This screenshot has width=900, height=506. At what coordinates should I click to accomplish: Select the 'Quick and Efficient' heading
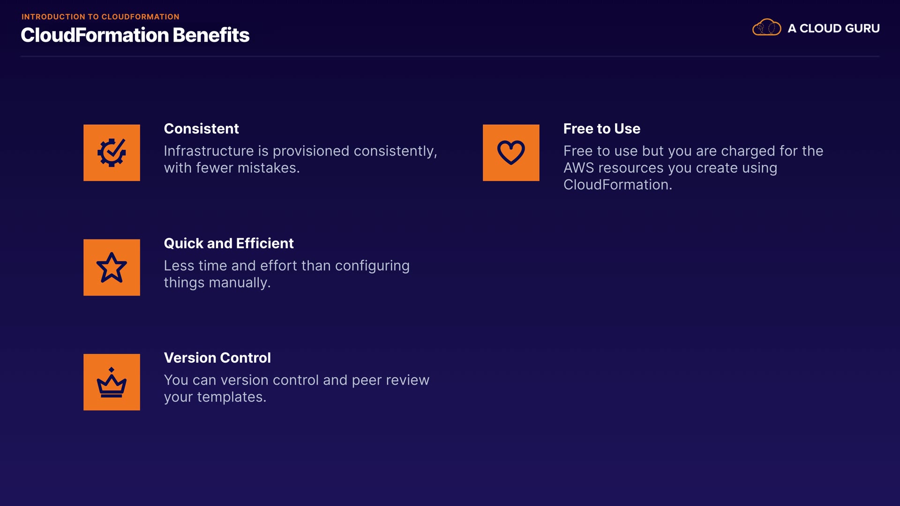point(228,244)
